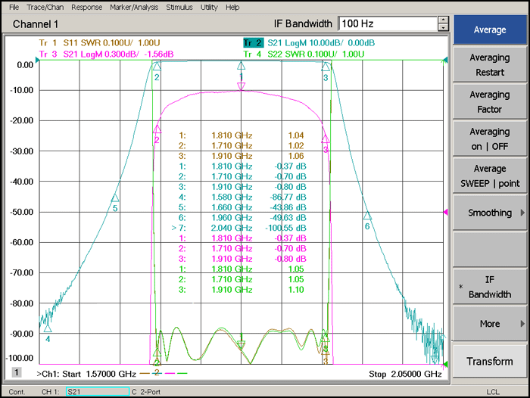Click marker 6 readout 1.960 GHz -49.63 dB
The image size is (530, 398).
coord(242,218)
